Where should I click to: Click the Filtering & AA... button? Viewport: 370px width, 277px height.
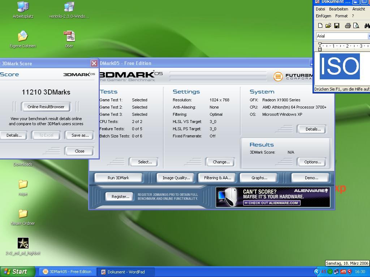(218, 178)
